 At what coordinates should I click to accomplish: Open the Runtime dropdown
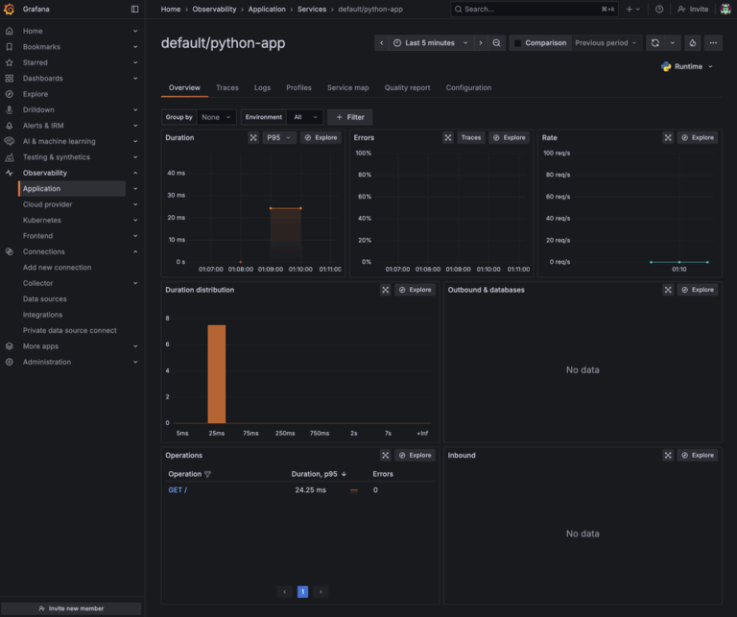click(687, 67)
